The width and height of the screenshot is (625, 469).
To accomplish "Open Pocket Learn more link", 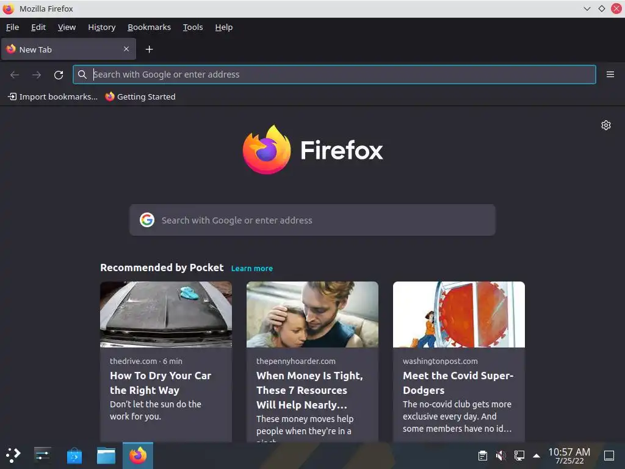I will (252, 269).
